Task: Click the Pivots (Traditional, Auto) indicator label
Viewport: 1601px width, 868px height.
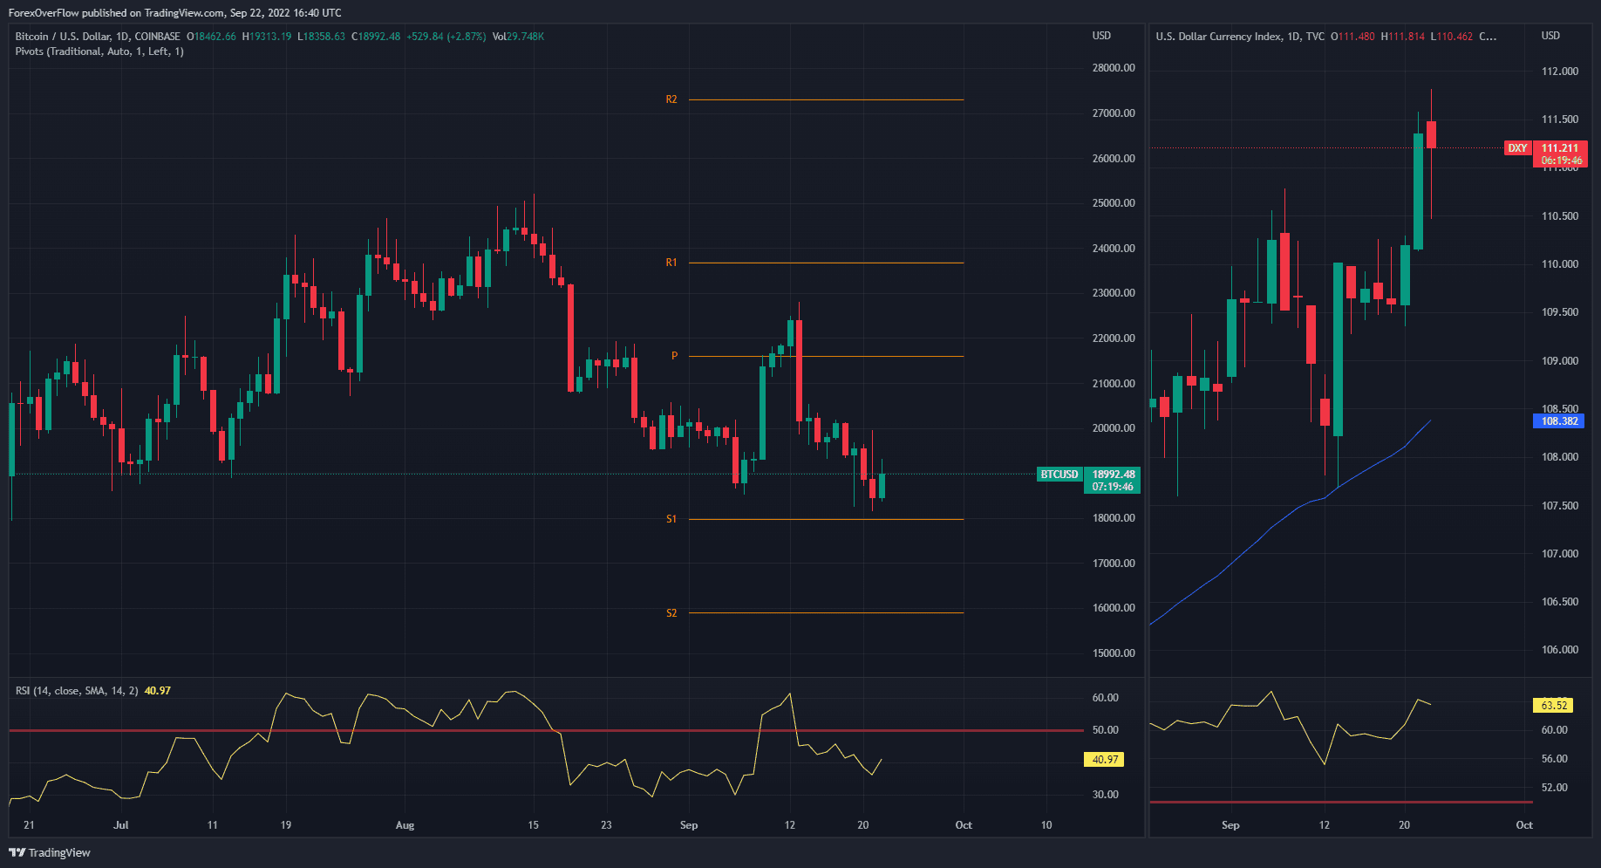Action: pos(99,51)
